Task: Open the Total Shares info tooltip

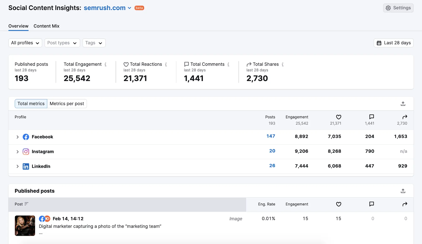Action: (283, 64)
